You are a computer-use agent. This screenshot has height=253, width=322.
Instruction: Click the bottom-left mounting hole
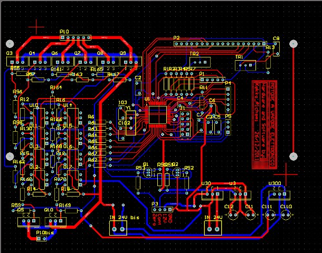[8, 156]
